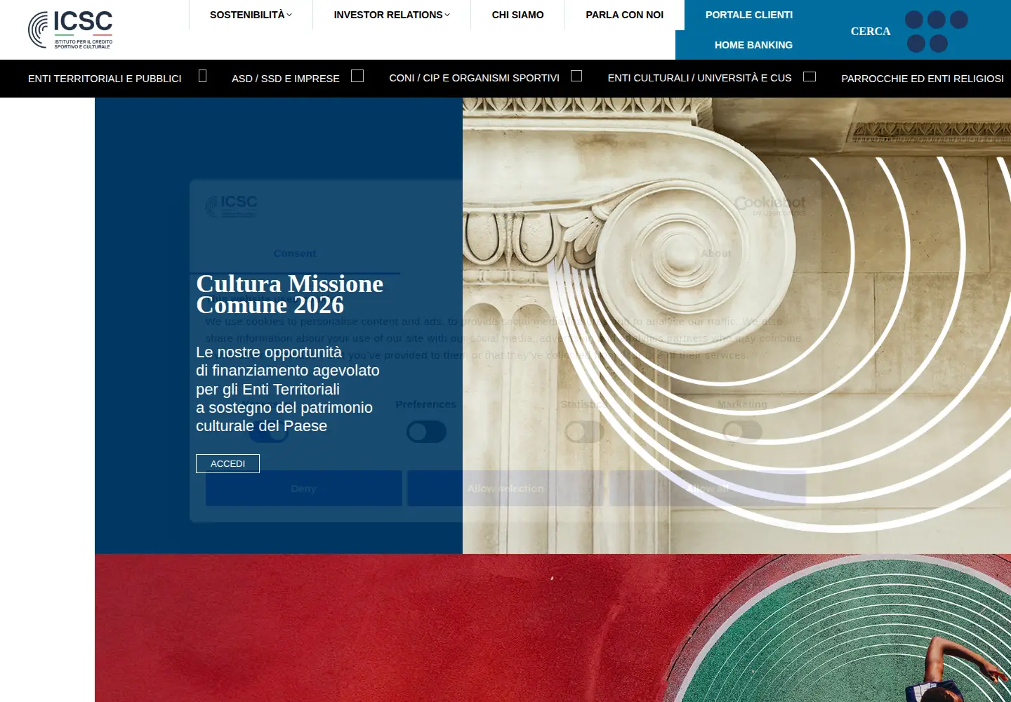The height and width of the screenshot is (702, 1011).
Task: Click the box icon beside ENTI CULTURALI / UNIVERSITÀ E CUS
Action: (x=810, y=77)
